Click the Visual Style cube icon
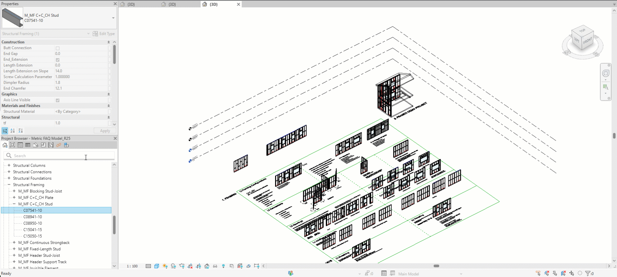617x277 pixels. [156, 266]
